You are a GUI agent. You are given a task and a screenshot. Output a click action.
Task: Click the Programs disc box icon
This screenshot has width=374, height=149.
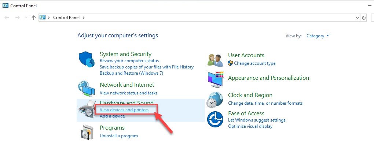pos(87,132)
